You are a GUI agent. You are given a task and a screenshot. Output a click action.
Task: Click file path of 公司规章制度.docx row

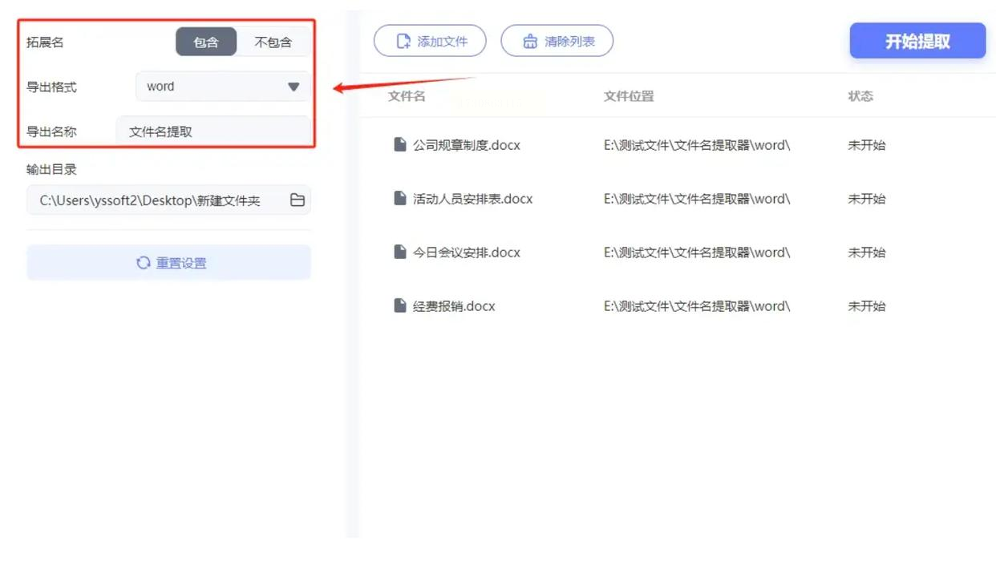tap(697, 145)
